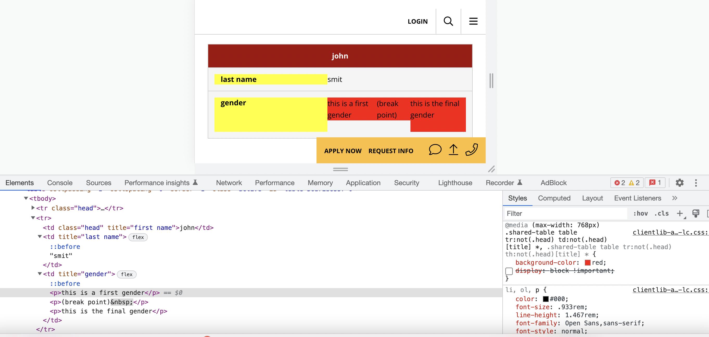Open DevTools settings gear icon
The width and height of the screenshot is (709, 337).
[680, 183]
